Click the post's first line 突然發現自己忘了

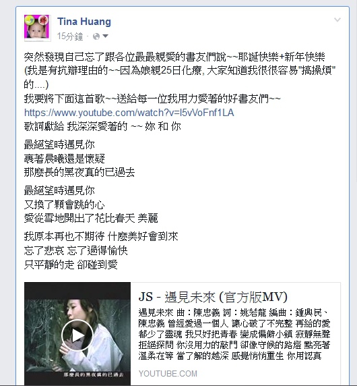(x=174, y=57)
